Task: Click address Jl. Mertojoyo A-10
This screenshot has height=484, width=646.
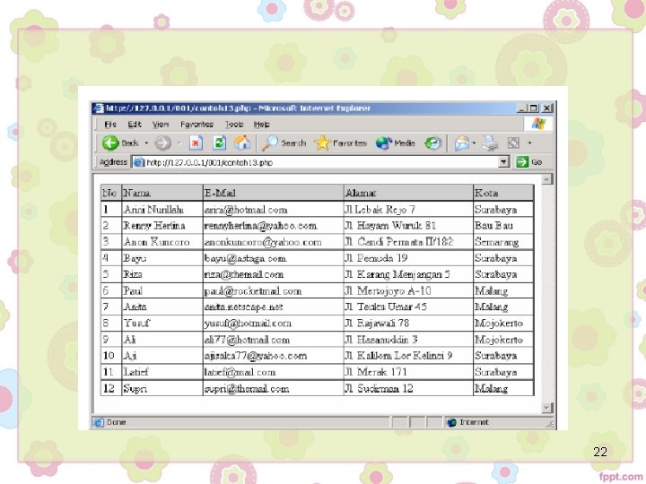Action: pyautogui.click(x=388, y=291)
